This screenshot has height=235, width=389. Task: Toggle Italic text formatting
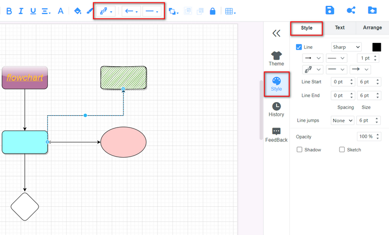point(21,11)
